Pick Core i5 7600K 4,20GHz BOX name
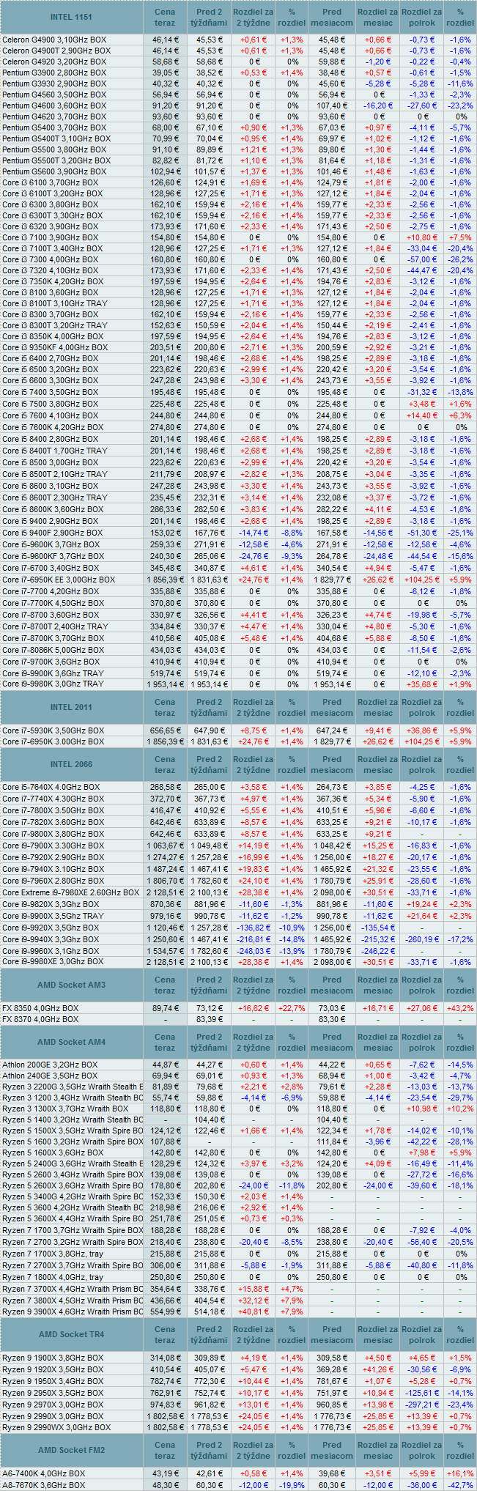Image resolution: width=477 pixels, height=1491 pixels. (x=52, y=427)
